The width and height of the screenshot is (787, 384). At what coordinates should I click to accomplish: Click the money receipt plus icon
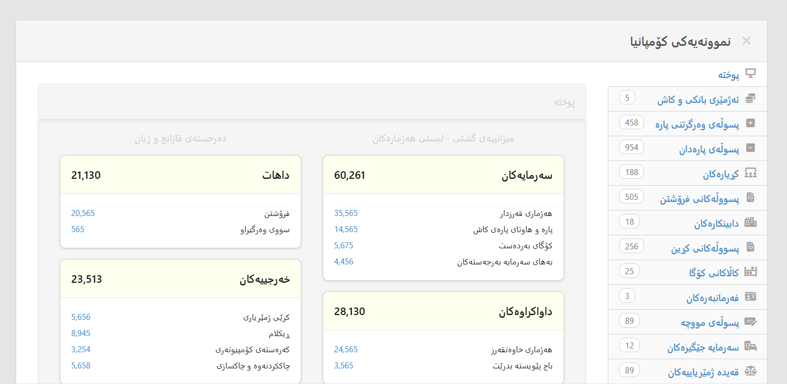click(750, 123)
